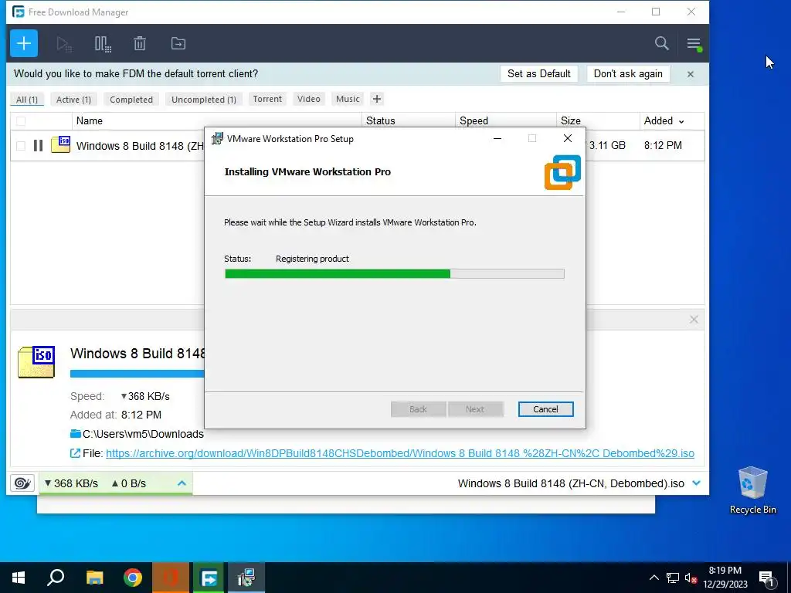Switch to VMware installer taskbar icon
The image size is (791, 593).
pyautogui.click(x=246, y=578)
